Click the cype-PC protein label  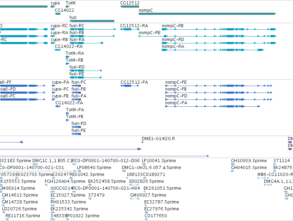pyautogui.click(x=60, y=89)
